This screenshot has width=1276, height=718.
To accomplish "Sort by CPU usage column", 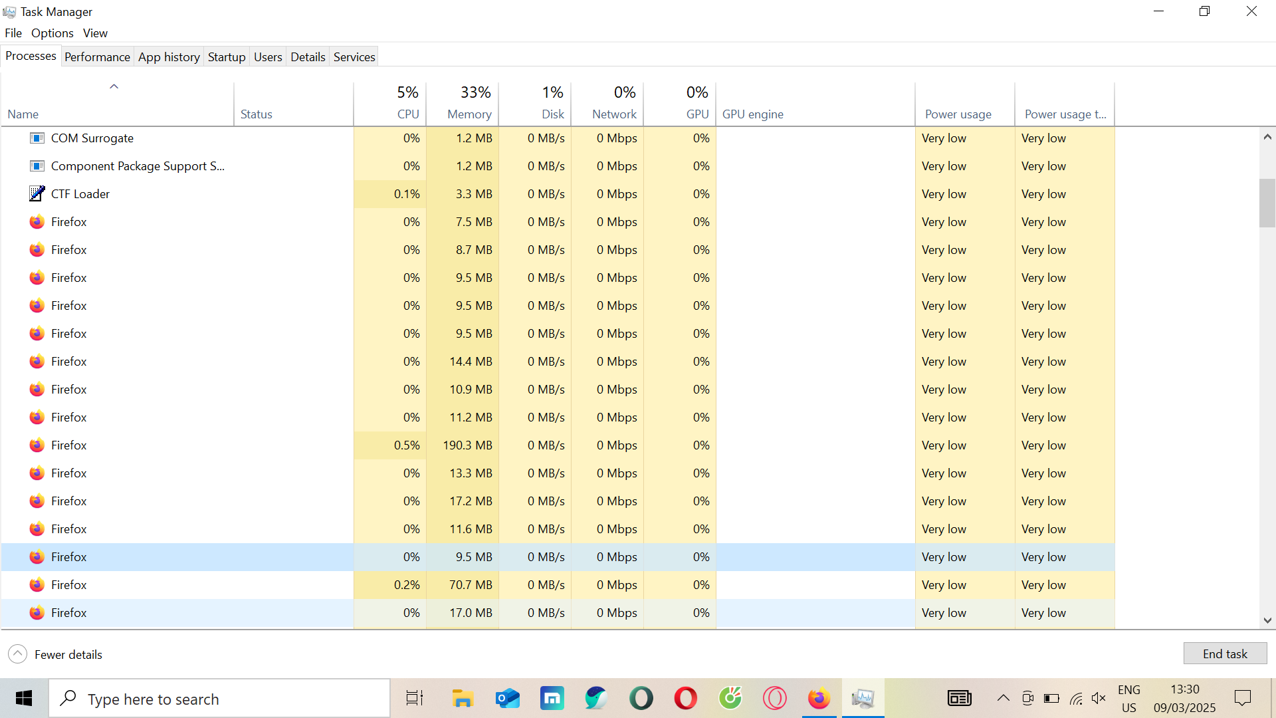I will [390, 104].
